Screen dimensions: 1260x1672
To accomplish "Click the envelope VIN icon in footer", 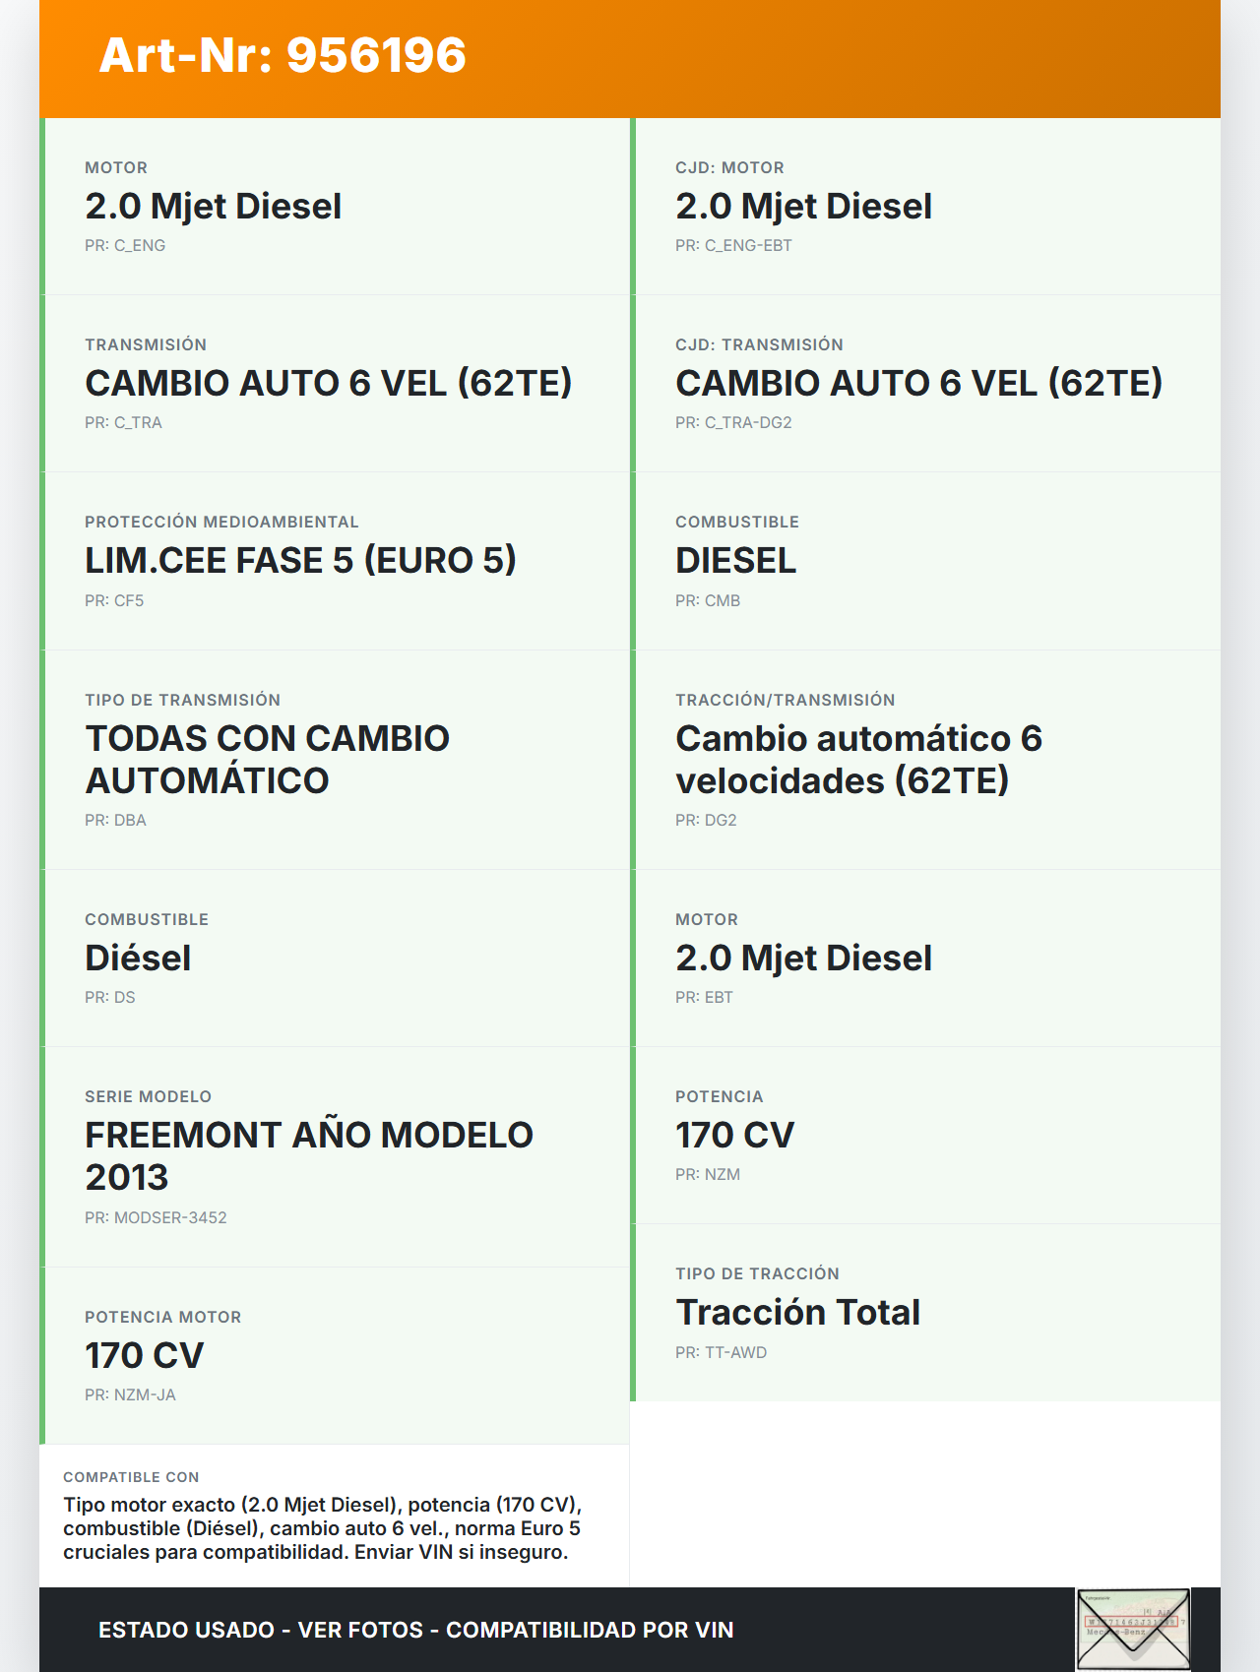I will click(1133, 1629).
